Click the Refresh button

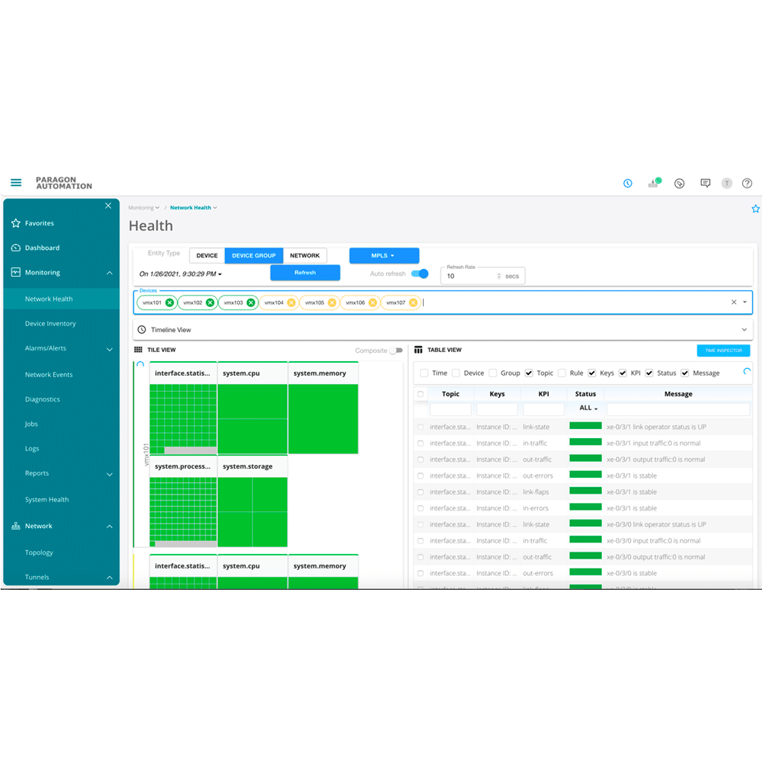(x=306, y=273)
